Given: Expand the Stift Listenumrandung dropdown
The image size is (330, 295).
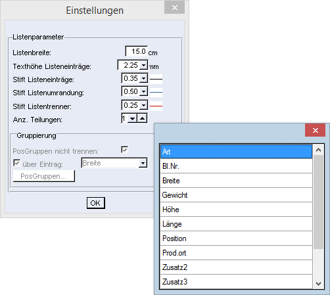Looking at the screenshot, I should (x=143, y=91).
